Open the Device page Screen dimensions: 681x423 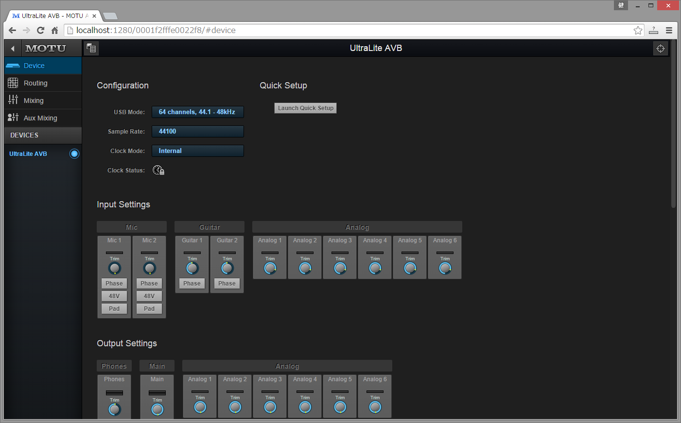pos(43,66)
